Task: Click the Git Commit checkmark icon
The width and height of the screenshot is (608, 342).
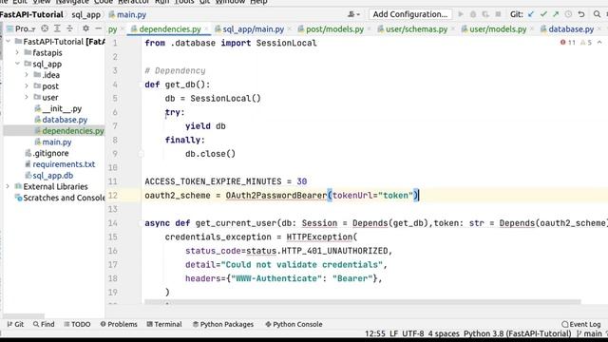Action: tap(543, 14)
